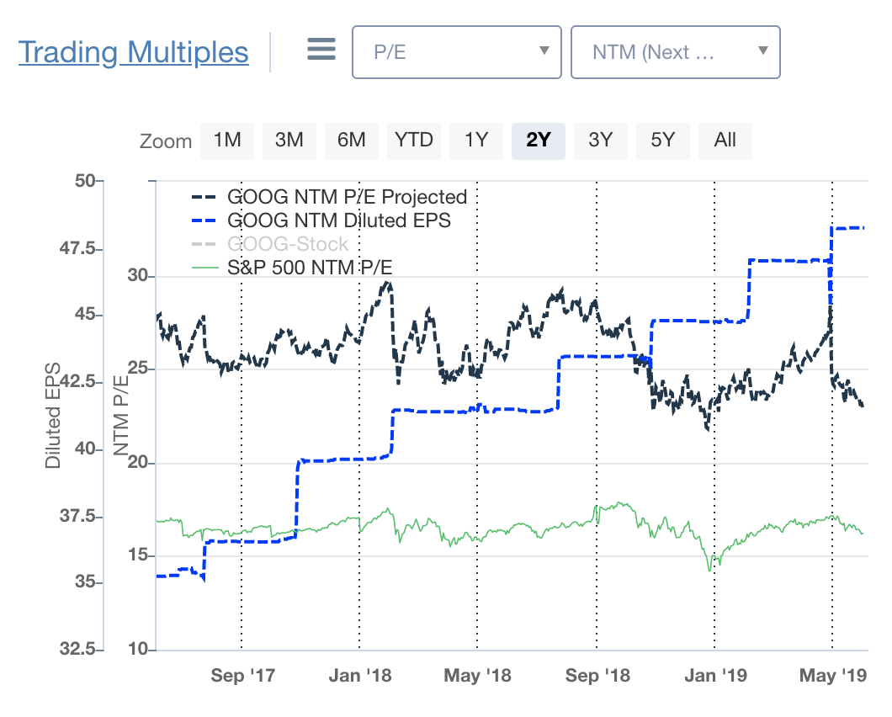Open the hamburger chart menu icon
Screen dimensions: 892x717
pyautogui.click(x=321, y=49)
